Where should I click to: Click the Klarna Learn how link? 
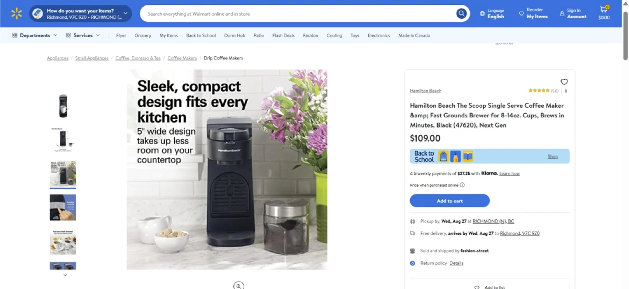click(509, 173)
